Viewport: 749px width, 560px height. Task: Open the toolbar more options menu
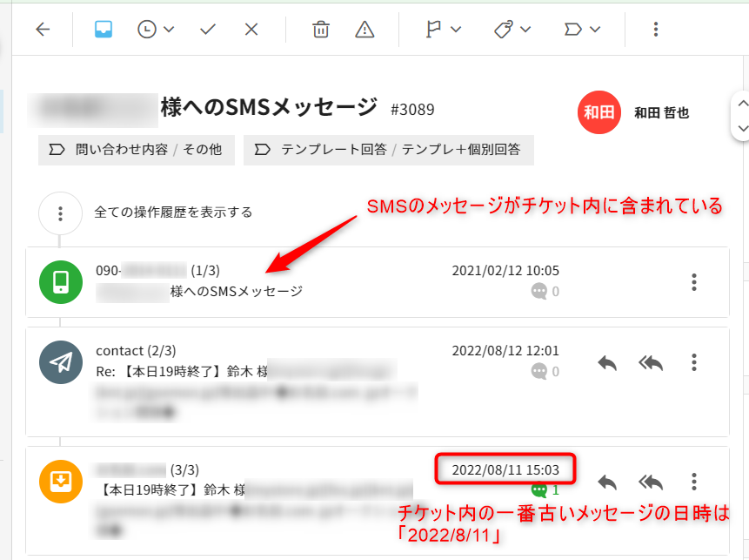pos(656,29)
